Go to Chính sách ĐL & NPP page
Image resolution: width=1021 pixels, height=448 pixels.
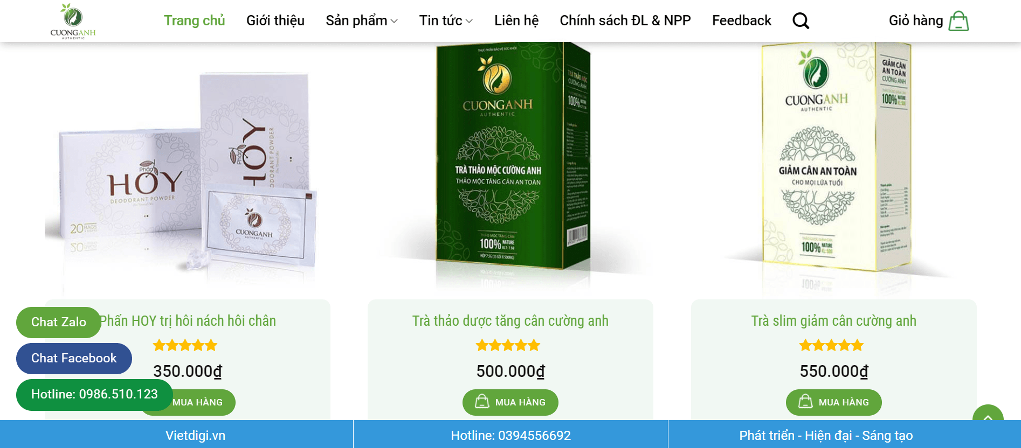625,20
